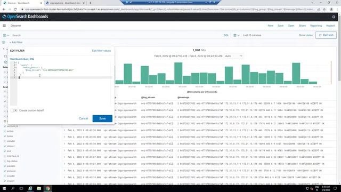Launch Internet Explorer from taskbar
Viewport: 341px width, 192px height.
(x=30, y=188)
